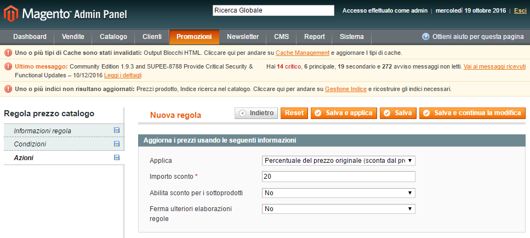
Task: Switch to Condizioni tab
Action: [x=64, y=144]
